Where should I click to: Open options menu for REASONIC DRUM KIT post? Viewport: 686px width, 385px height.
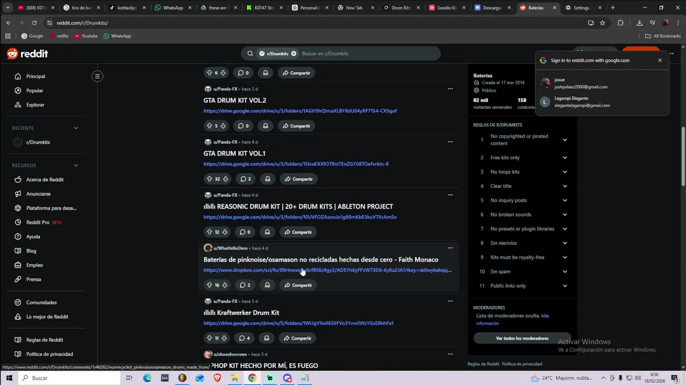tap(450, 195)
